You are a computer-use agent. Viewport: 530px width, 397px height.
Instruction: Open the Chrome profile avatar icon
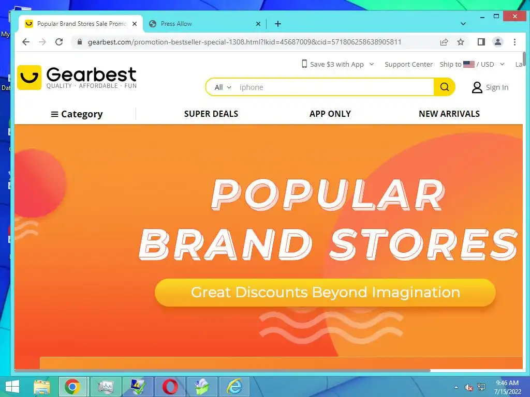tap(497, 42)
